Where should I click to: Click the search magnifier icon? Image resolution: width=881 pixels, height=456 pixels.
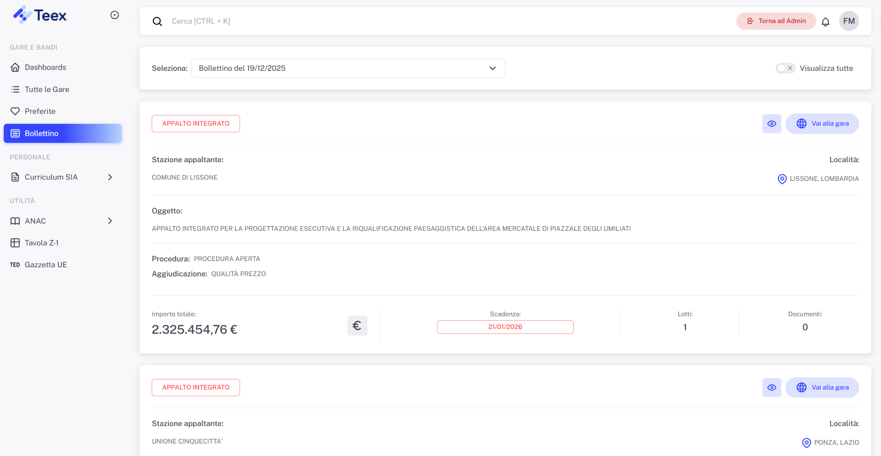(157, 21)
